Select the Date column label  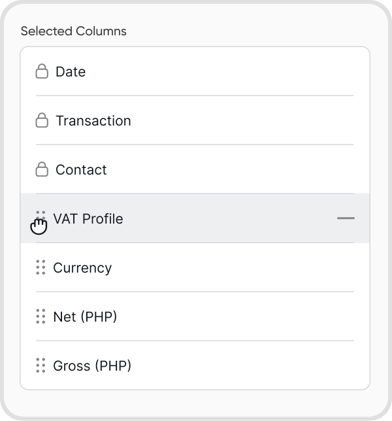tap(71, 72)
